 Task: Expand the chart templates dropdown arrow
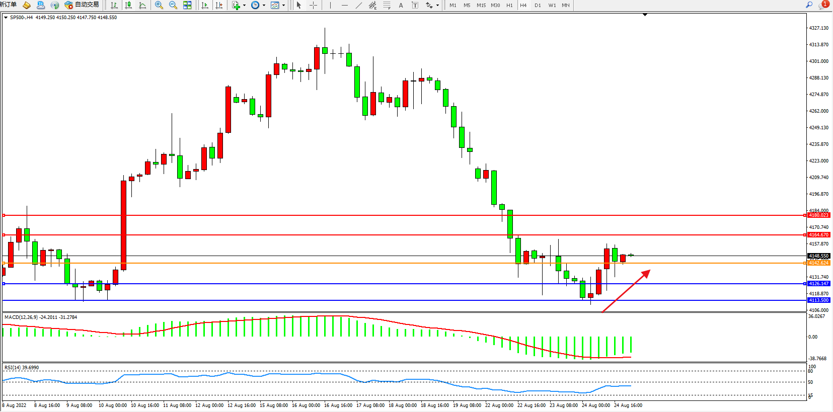284,6
